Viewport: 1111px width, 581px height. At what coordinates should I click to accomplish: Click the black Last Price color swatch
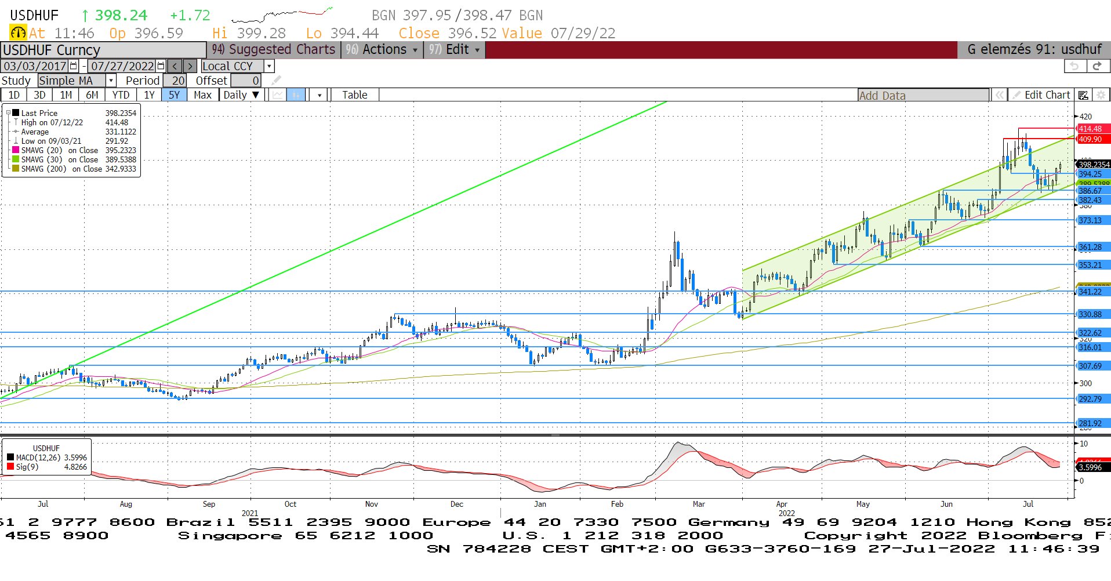(x=16, y=113)
